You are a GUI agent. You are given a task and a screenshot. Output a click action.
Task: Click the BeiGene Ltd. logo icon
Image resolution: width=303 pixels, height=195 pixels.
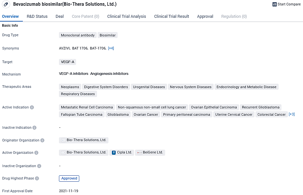[139, 153]
